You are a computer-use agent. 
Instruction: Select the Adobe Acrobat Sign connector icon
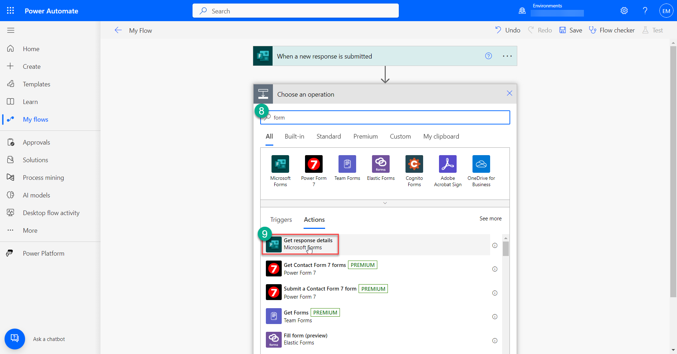pyautogui.click(x=448, y=164)
